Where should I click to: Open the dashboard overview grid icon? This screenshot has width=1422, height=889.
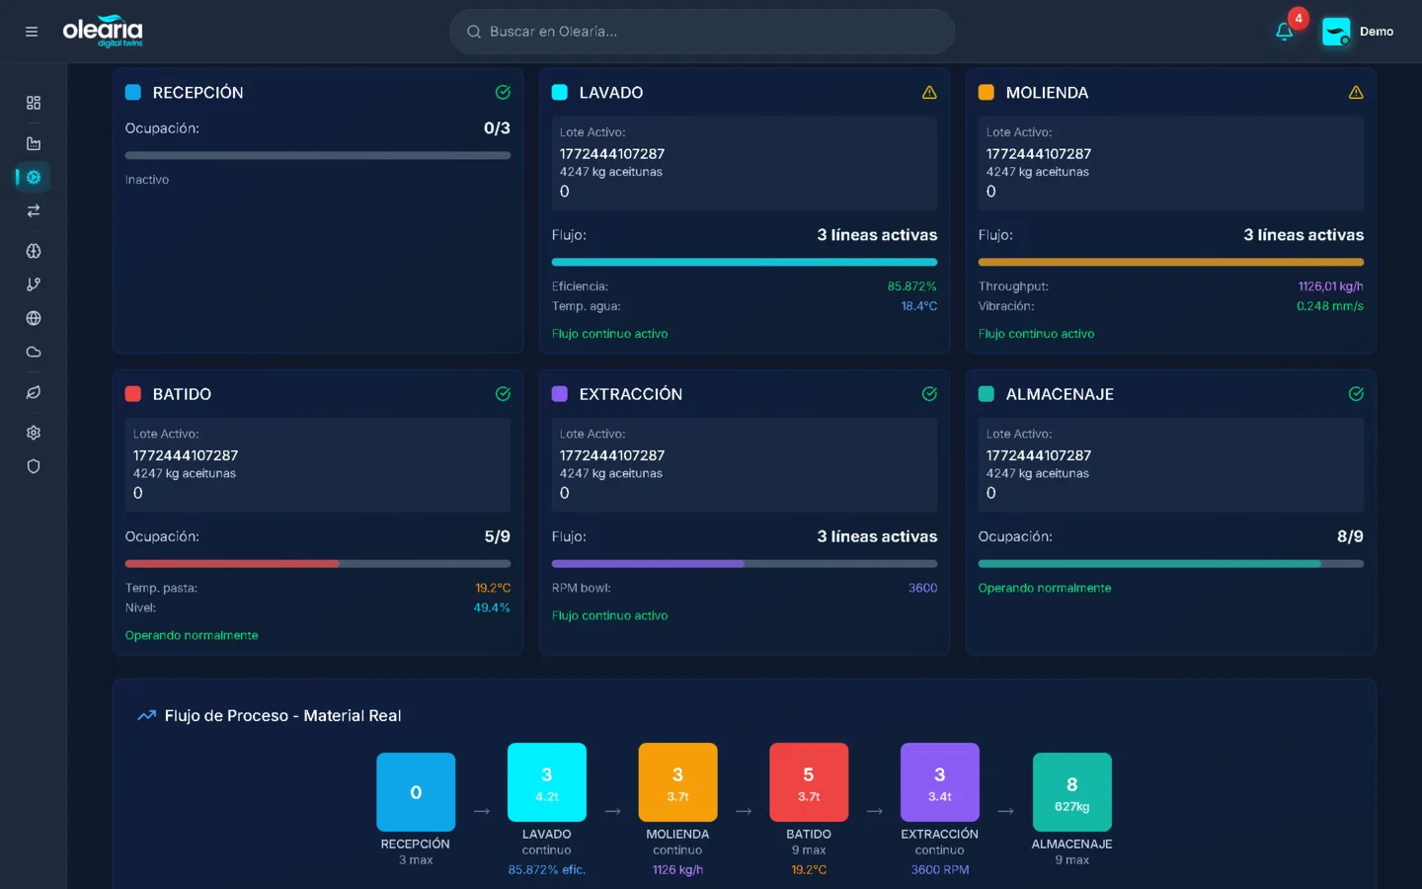pos(33,102)
